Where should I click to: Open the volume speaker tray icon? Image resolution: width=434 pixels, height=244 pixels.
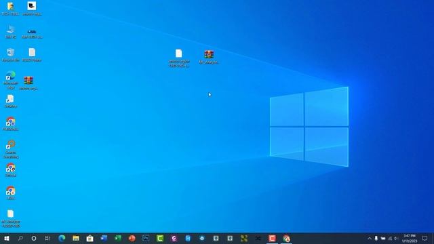pyautogui.click(x=396, y=238)
